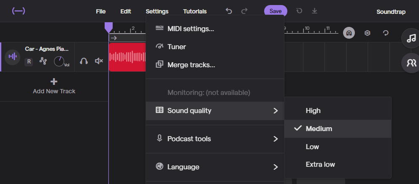Close the Settings menu
419x184 pixels.
pyautogui.click(x=157, y=11)
